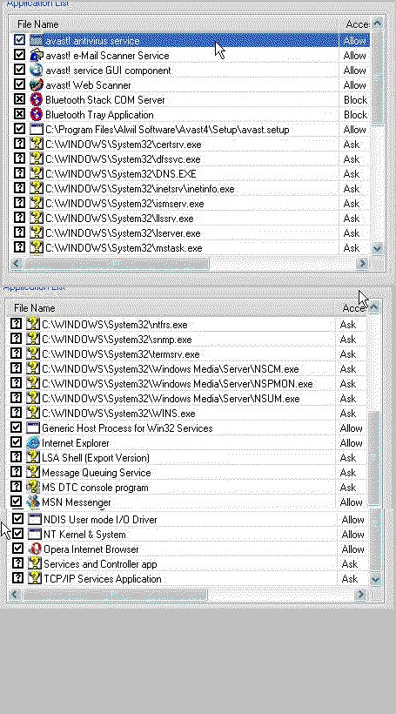Select the avast! antivirus service row text

pyautogui.click(x=92, y=41)
